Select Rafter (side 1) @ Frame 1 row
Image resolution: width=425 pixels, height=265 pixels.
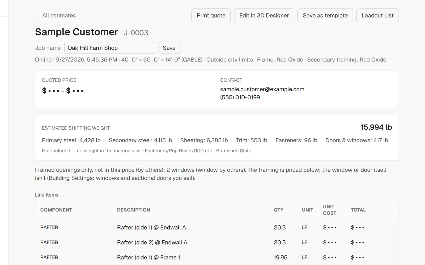[x=217, y=257]
